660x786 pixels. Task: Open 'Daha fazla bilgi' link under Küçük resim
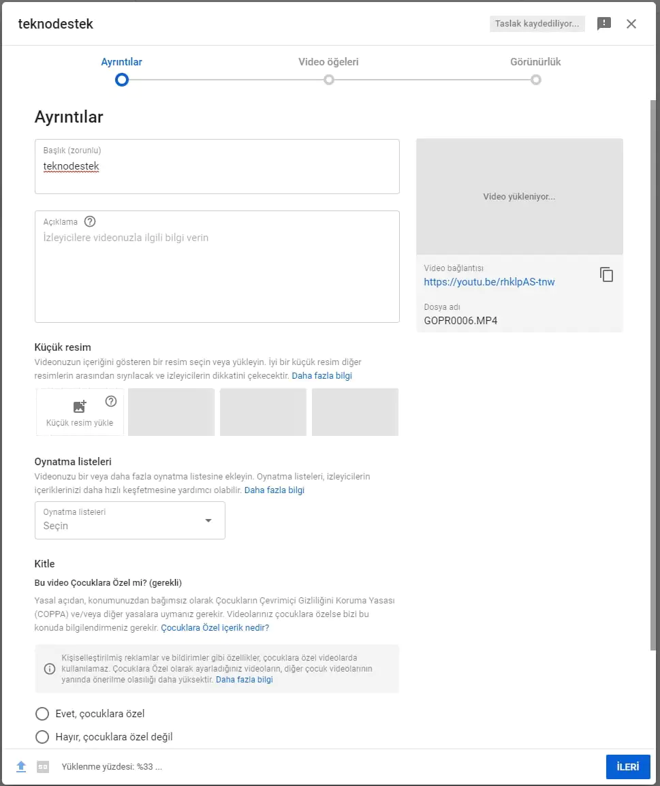(x=321, y=375)
